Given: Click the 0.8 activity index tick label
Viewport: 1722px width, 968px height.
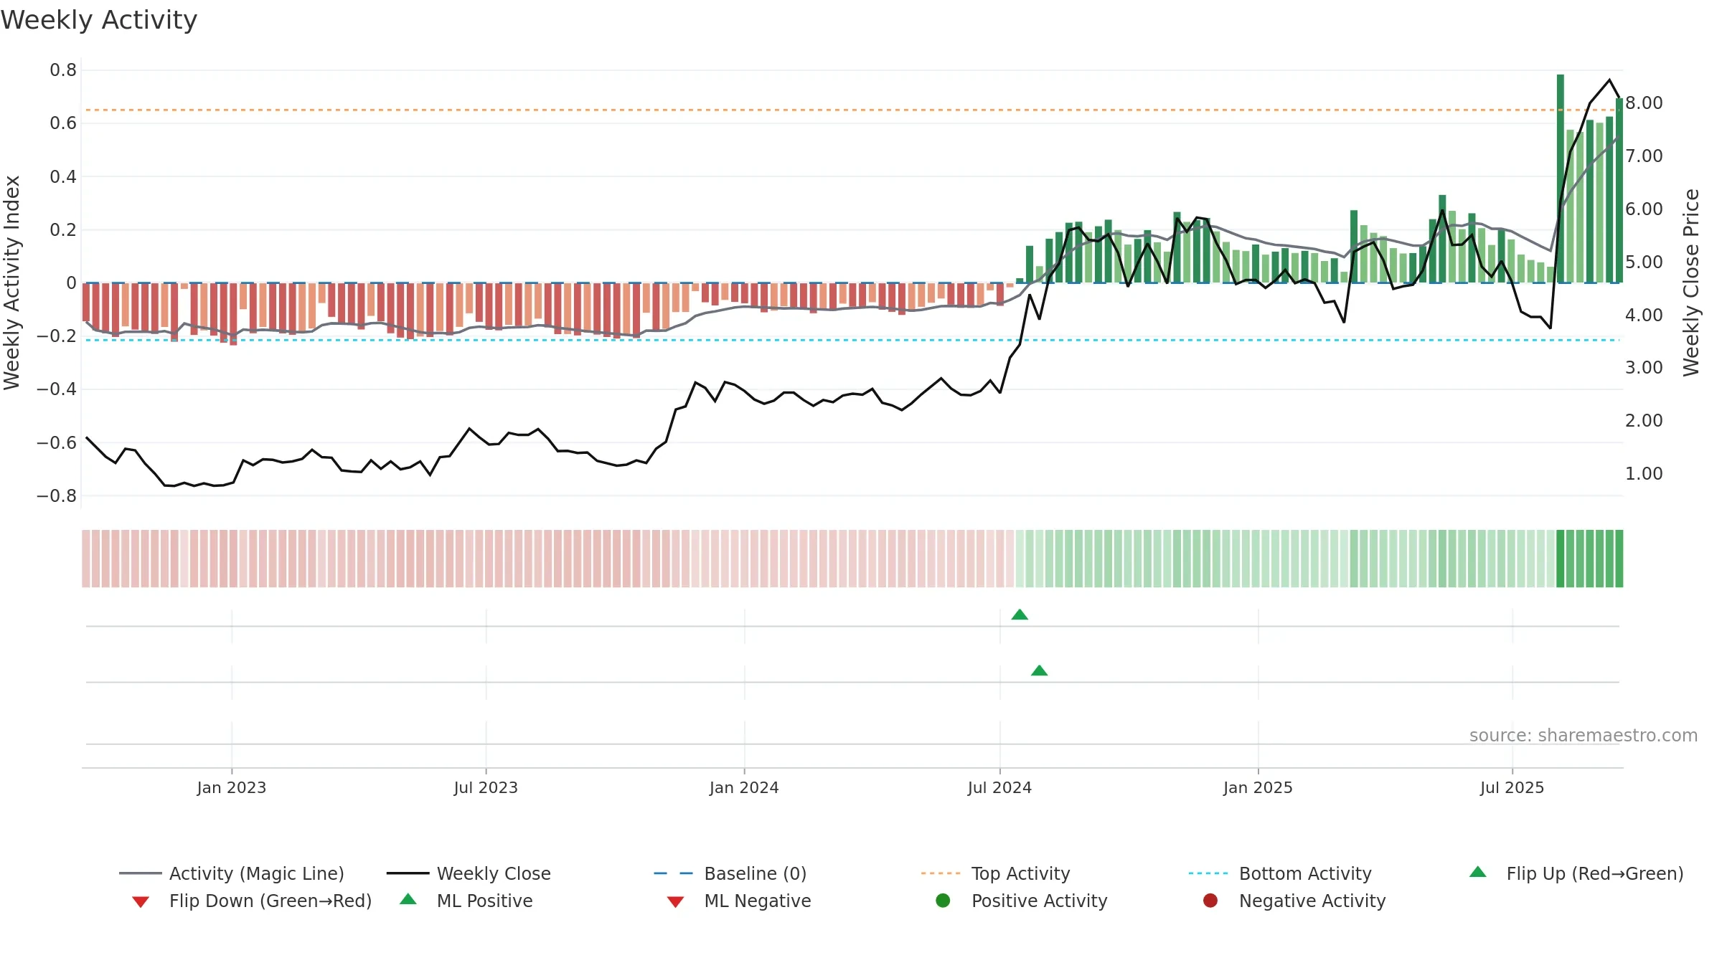Looking at the screenshot, I should pyautogui.click(x=63, y=70).
